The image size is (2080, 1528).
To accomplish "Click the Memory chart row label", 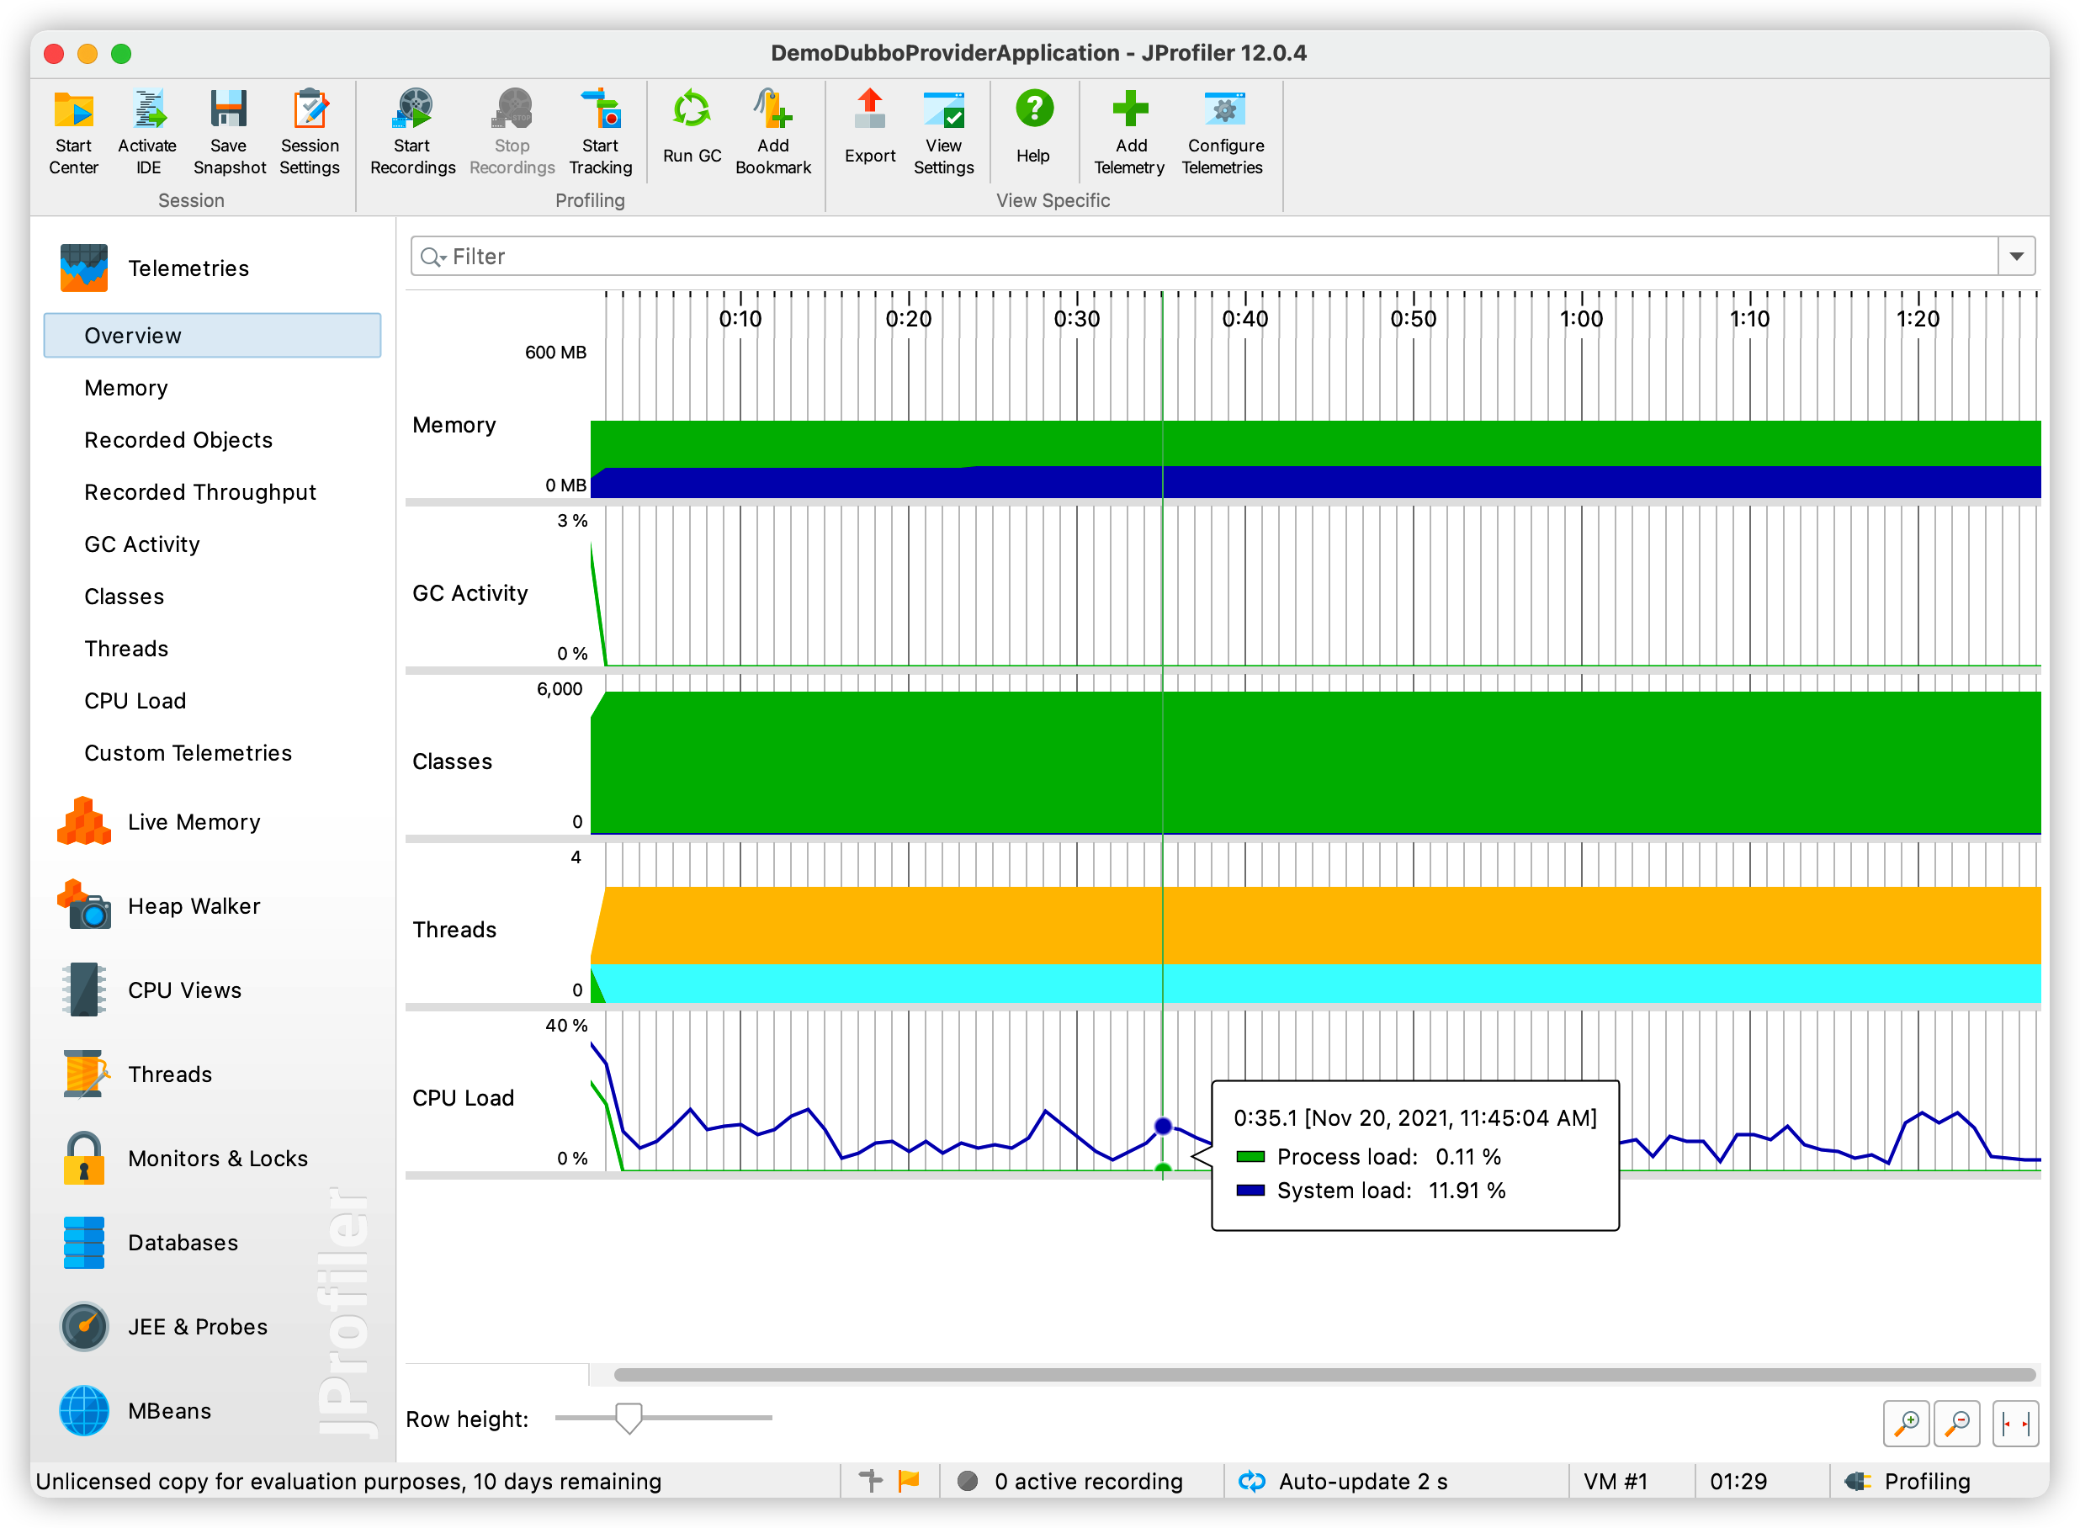I will (x=454, y=426).
